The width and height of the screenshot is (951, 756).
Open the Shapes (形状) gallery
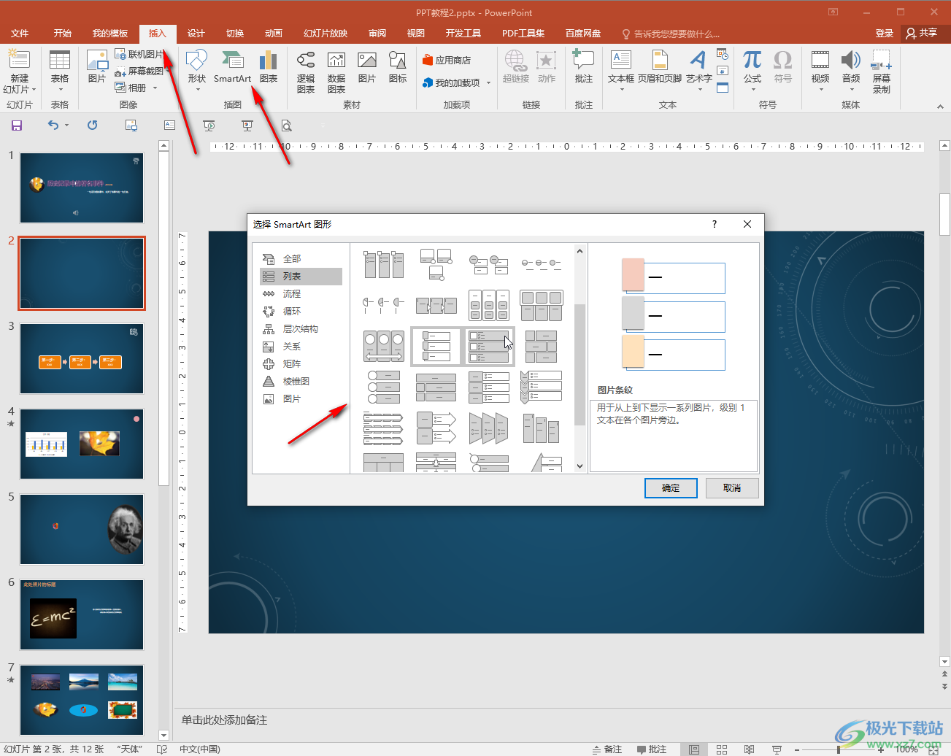point(196,66)
